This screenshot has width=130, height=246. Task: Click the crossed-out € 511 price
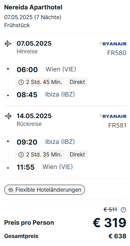(x=110, y=210)
